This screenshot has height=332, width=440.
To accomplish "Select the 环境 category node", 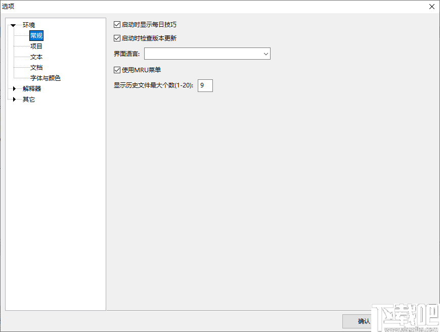I will [x=28, y=25].
